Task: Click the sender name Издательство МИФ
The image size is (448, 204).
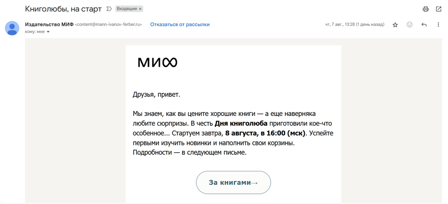Action: [49, 25]
